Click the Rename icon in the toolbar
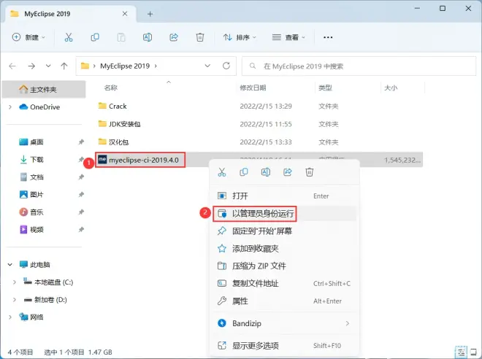Screen dimensions: 482x359 coord(148,37)
